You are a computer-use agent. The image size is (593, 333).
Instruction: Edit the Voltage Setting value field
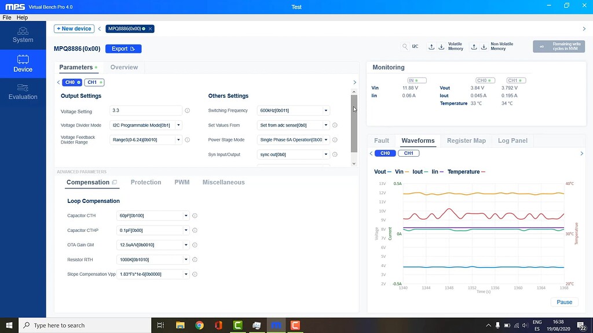145,110
